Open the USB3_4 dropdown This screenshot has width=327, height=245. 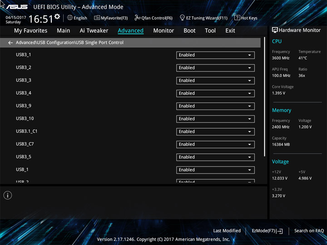tap(215, 93)
